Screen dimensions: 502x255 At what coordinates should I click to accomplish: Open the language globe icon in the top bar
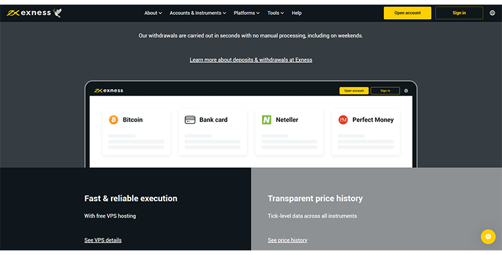(492, 13)
